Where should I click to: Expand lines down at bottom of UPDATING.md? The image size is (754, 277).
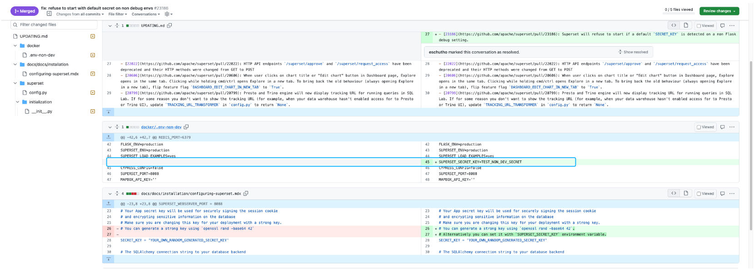108,112
